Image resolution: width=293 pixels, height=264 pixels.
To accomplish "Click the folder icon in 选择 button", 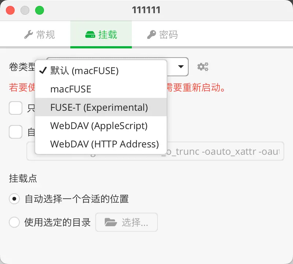I will click(111, 222).
